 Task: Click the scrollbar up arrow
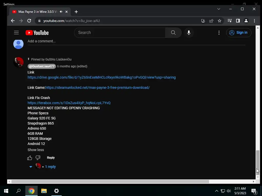258,28
